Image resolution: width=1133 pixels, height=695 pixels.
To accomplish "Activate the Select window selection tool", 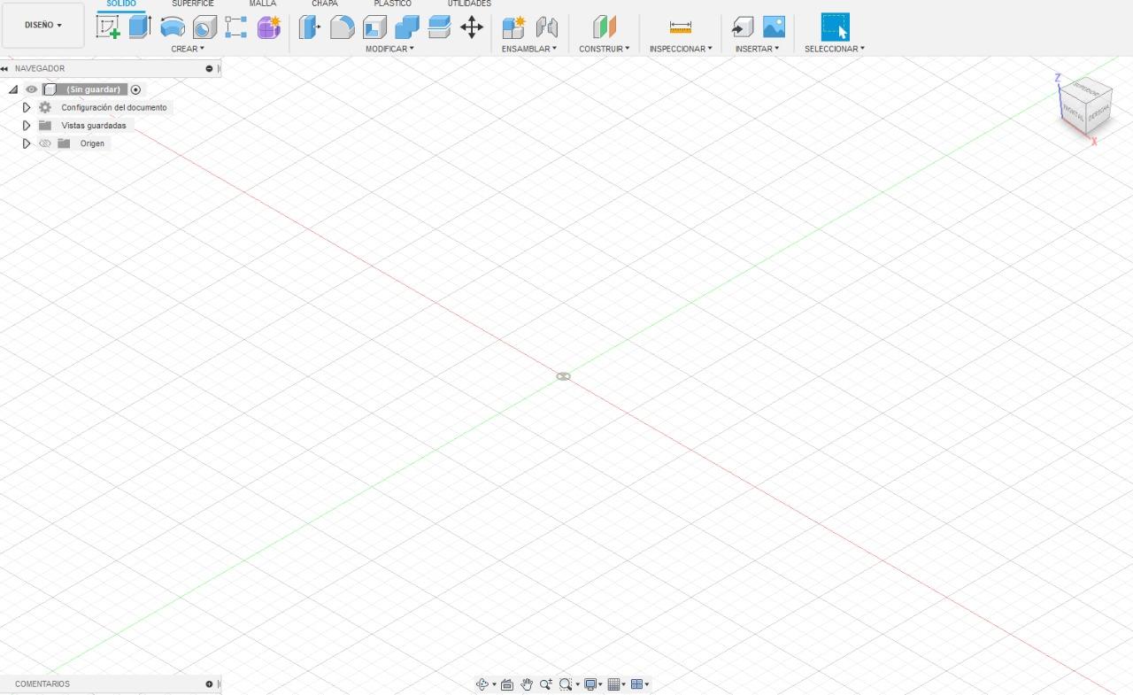I will tap(835, 27).
